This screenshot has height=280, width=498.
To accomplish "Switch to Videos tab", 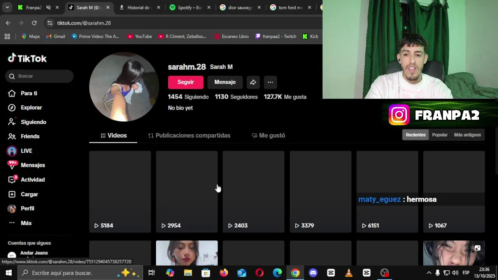I will tap(113, 135).
